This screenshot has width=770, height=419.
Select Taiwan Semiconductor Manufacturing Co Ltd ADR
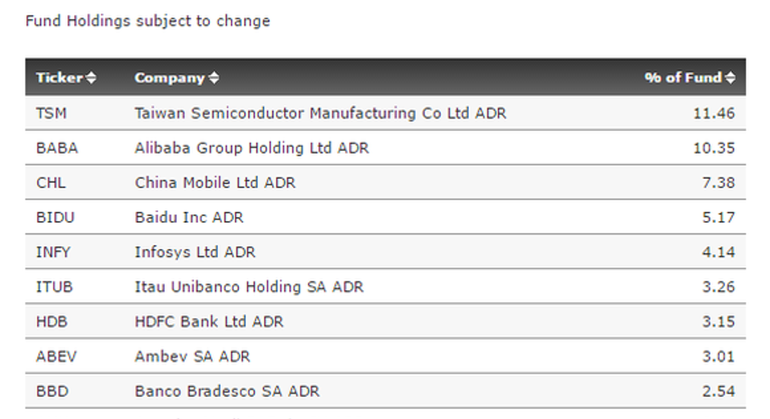(x=320, y=113)
